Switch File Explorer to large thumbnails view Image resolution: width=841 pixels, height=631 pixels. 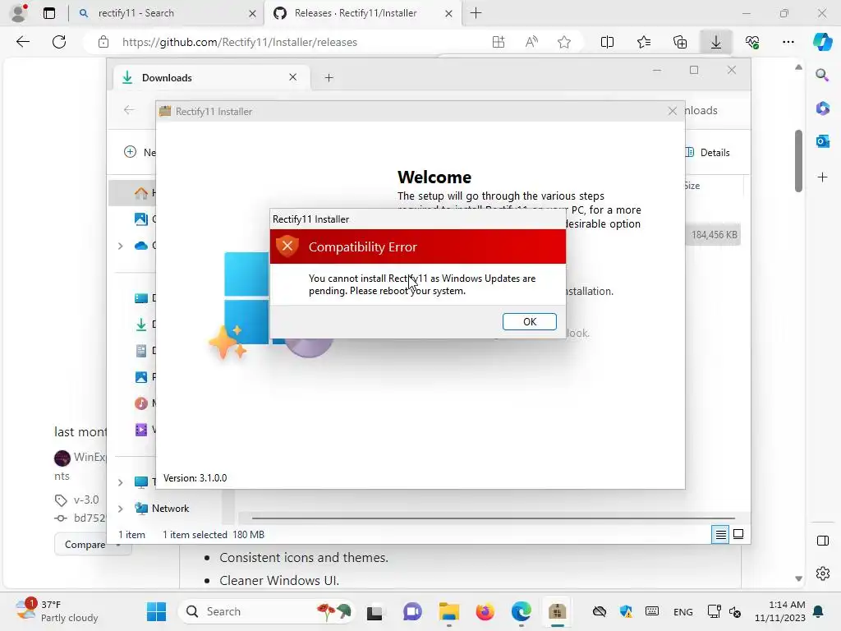(x=738, y=534)
